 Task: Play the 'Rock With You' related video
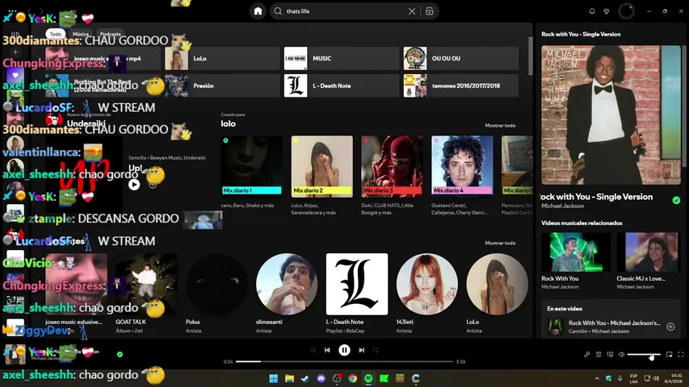pos(576,252)
